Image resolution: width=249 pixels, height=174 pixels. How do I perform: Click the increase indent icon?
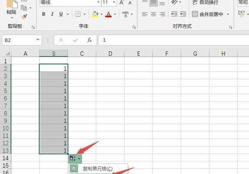(183, 14)
